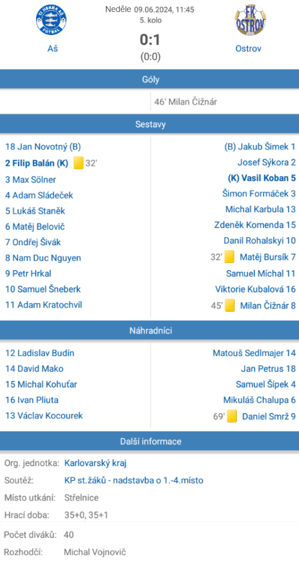Select the Další informace section header

point(149,441)
